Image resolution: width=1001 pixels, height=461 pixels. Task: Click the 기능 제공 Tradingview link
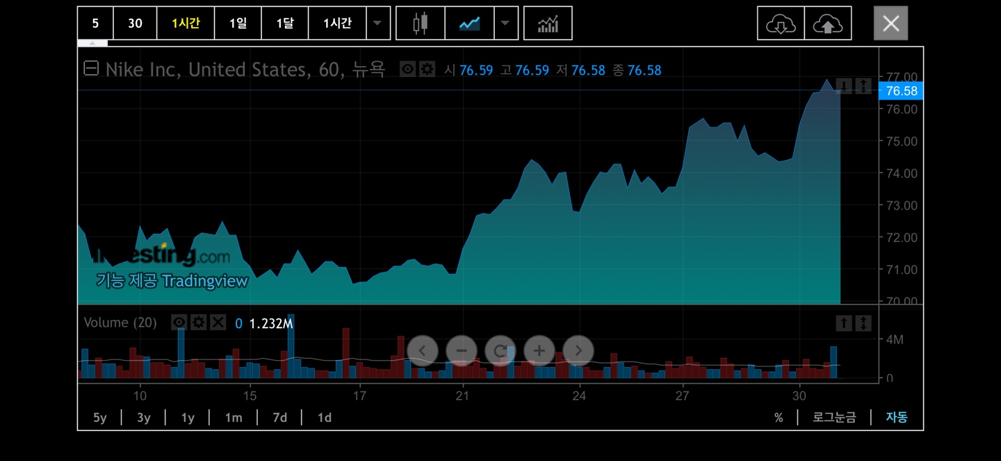(172, 280)
